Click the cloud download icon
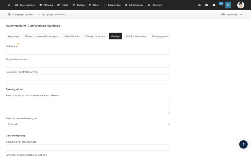 click(x=214, y=5)
